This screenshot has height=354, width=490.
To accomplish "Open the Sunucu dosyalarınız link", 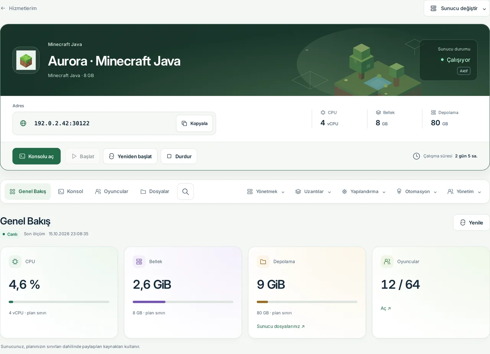I will [x=281, y=326].
